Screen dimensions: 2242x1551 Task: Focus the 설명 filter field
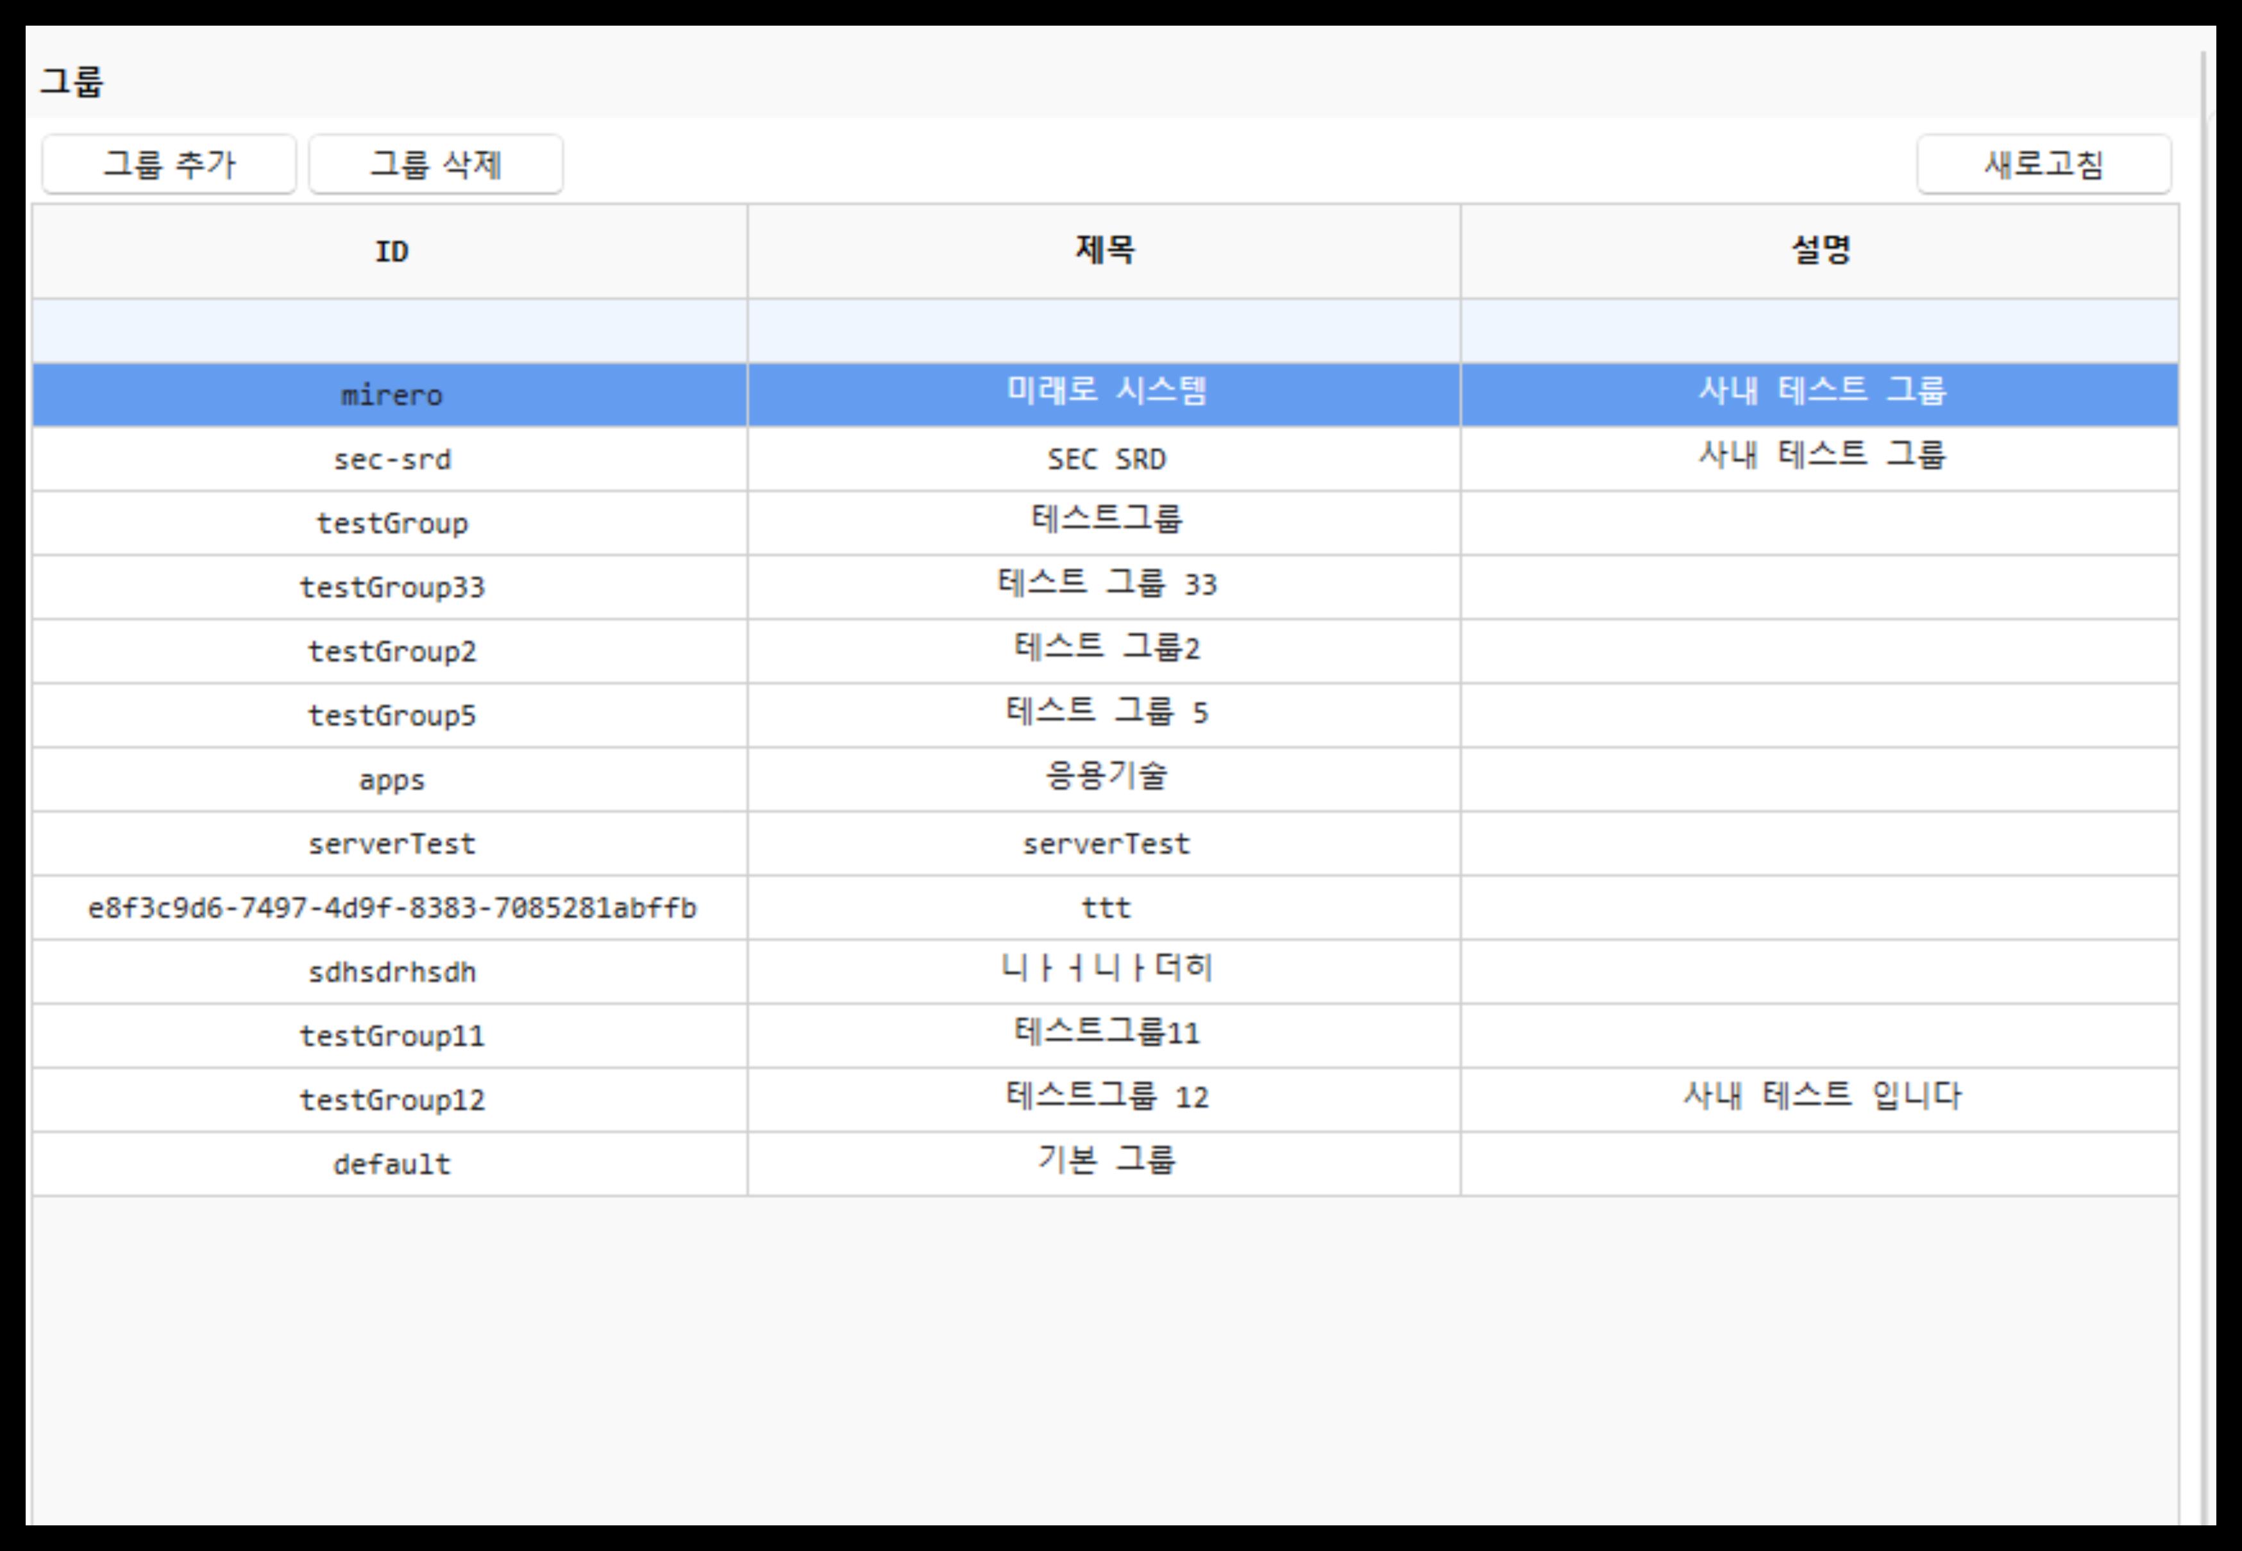click(1820, 331)
